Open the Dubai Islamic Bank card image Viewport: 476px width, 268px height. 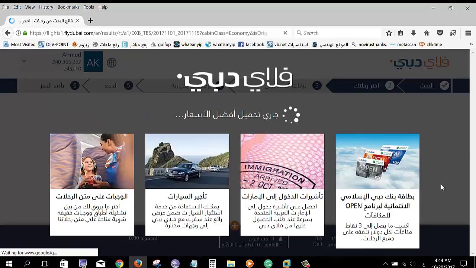pyautogui.click(x=377, y=161)
